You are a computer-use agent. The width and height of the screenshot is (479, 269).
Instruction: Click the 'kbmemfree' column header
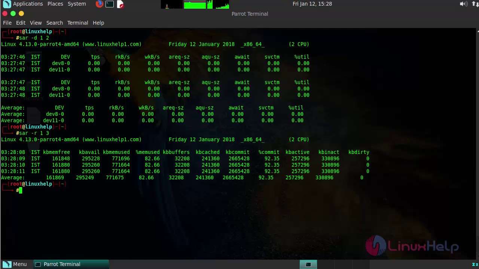pyautogui.click(x=57, y=152)
